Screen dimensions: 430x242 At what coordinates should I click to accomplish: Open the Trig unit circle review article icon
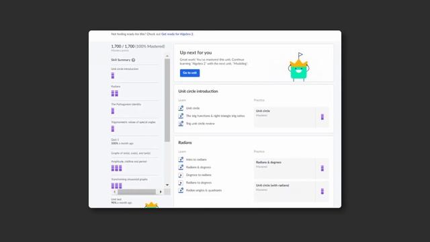(181, 124)
